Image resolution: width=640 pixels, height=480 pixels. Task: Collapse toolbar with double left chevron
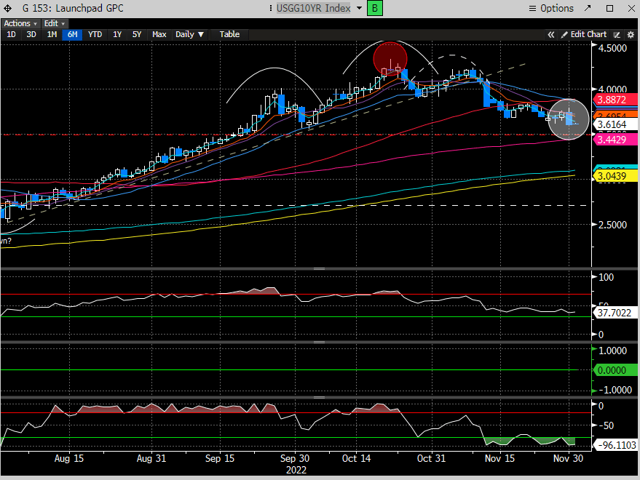point(551,34)
